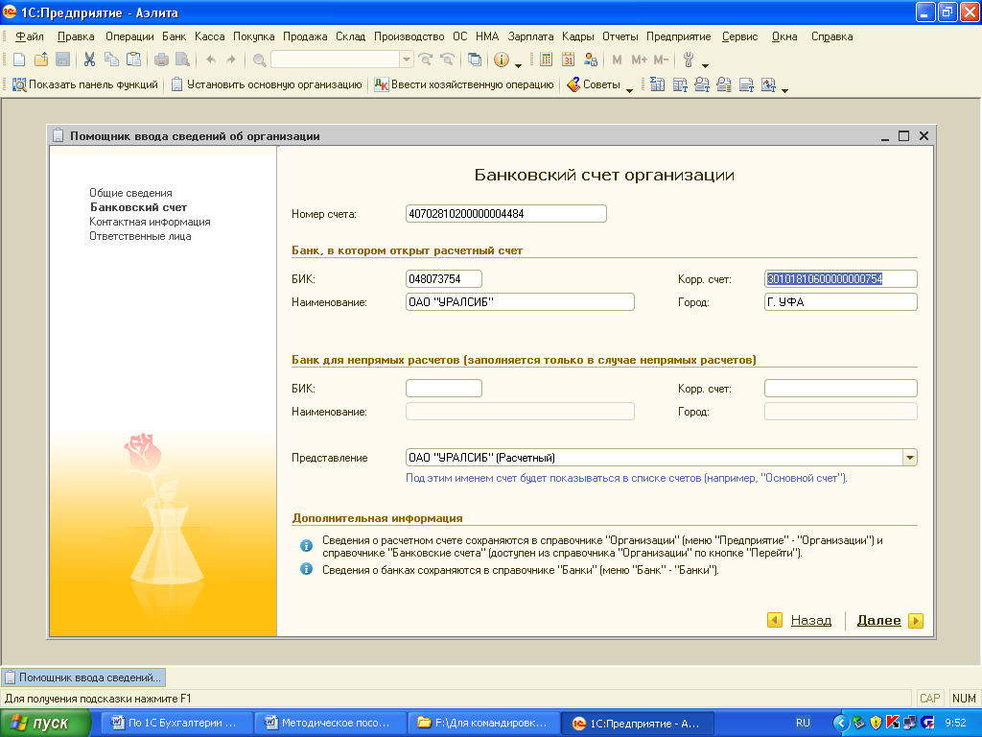
Task: Click the Cut scissors icon
Action: click(89, 59)
